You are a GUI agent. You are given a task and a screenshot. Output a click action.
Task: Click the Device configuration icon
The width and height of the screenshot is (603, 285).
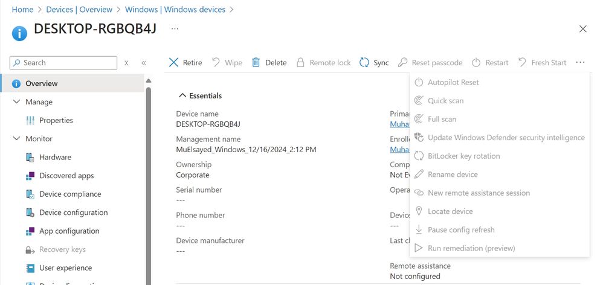click(x=30, y=213)
